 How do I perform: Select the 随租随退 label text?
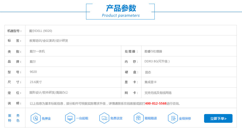pyautogui.click(x=151, y=118)
